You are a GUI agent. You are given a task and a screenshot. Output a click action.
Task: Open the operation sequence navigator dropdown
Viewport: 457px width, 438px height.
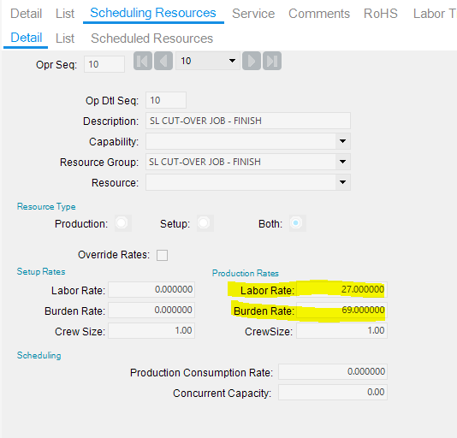coord(232,61)
